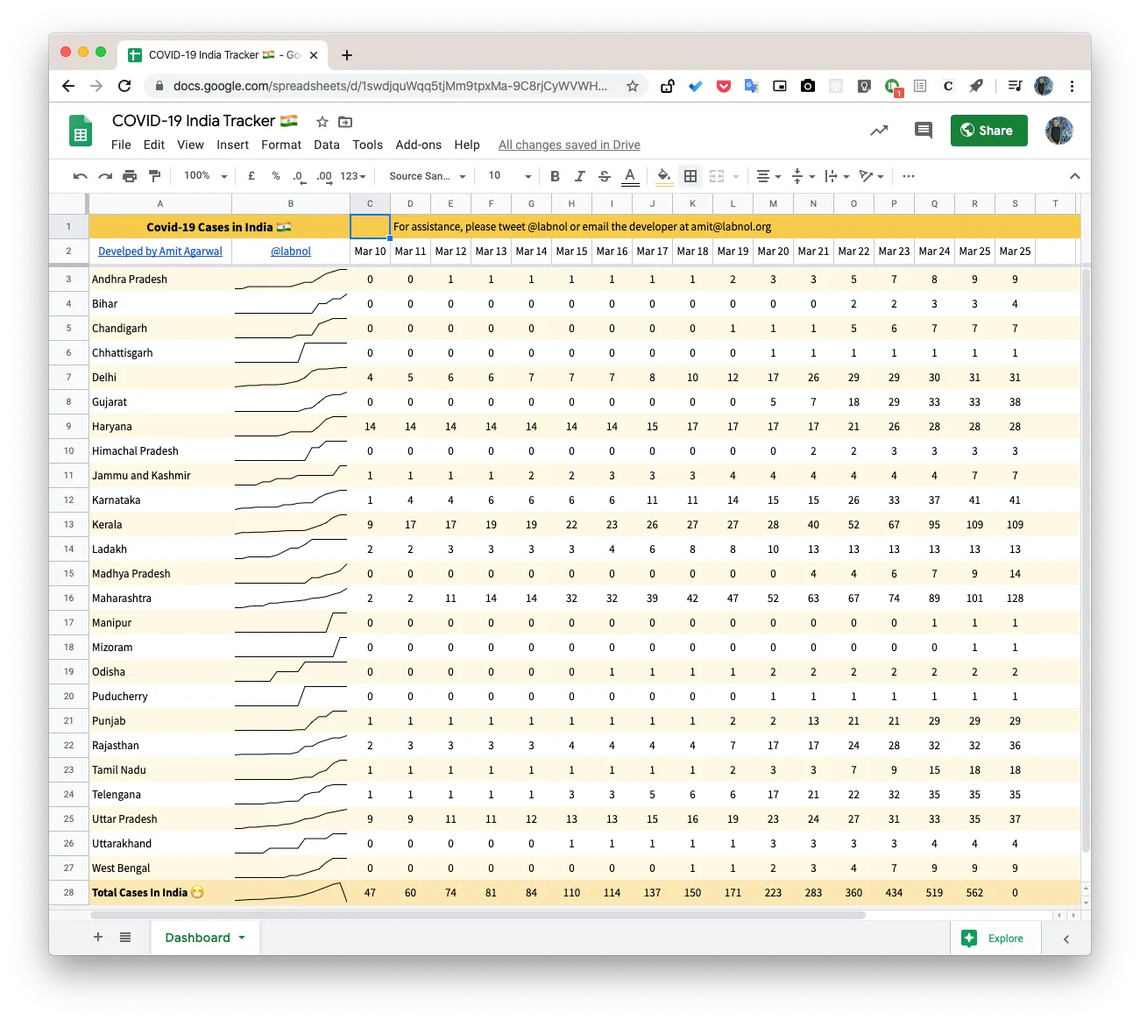Image resolution: width=1140 pixels, height=1020 pixels.
Task: Select the paint format tool
Action: 155,176
